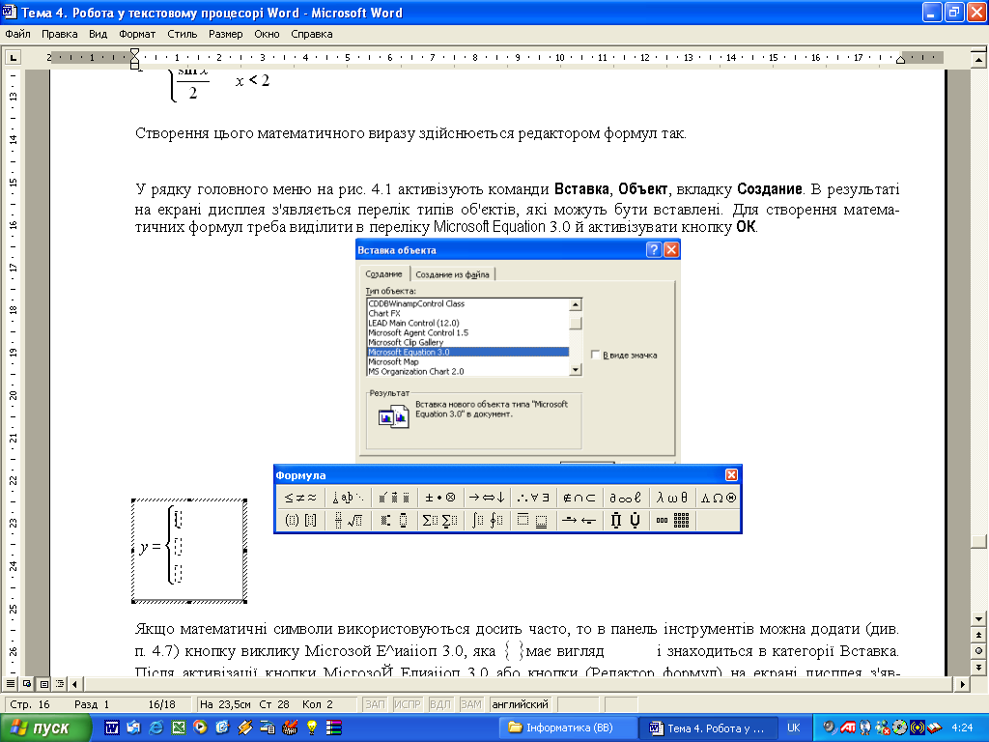Open the Справка menu

[312, 34]
